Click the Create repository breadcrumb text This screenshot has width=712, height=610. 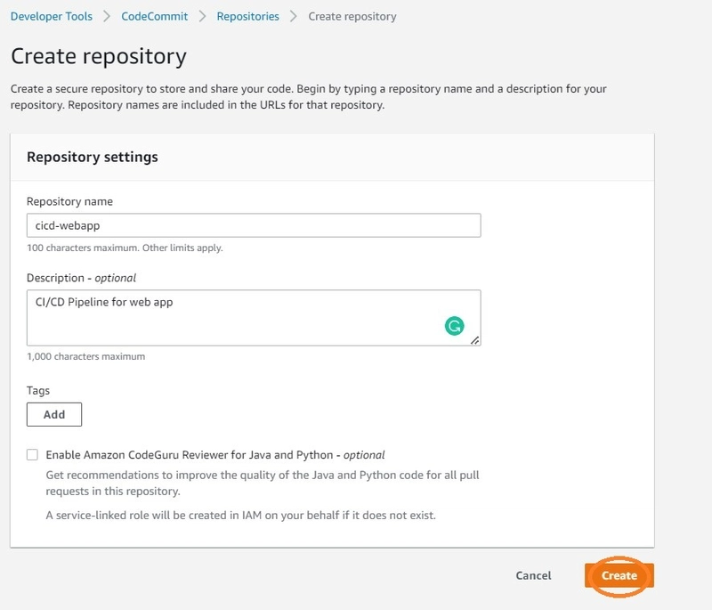[x=352, y=16]
